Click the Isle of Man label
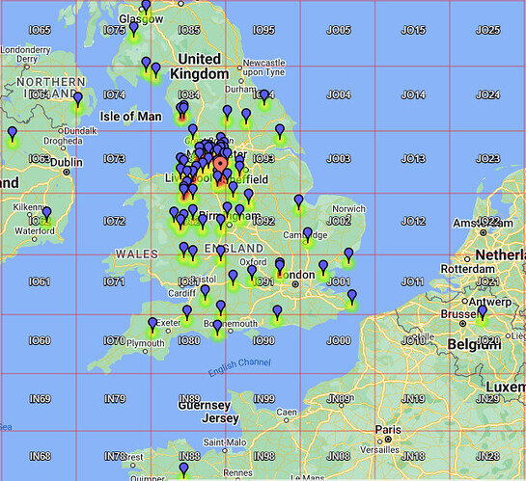Viewport: 526px width, 481px height. pos(131,117)
